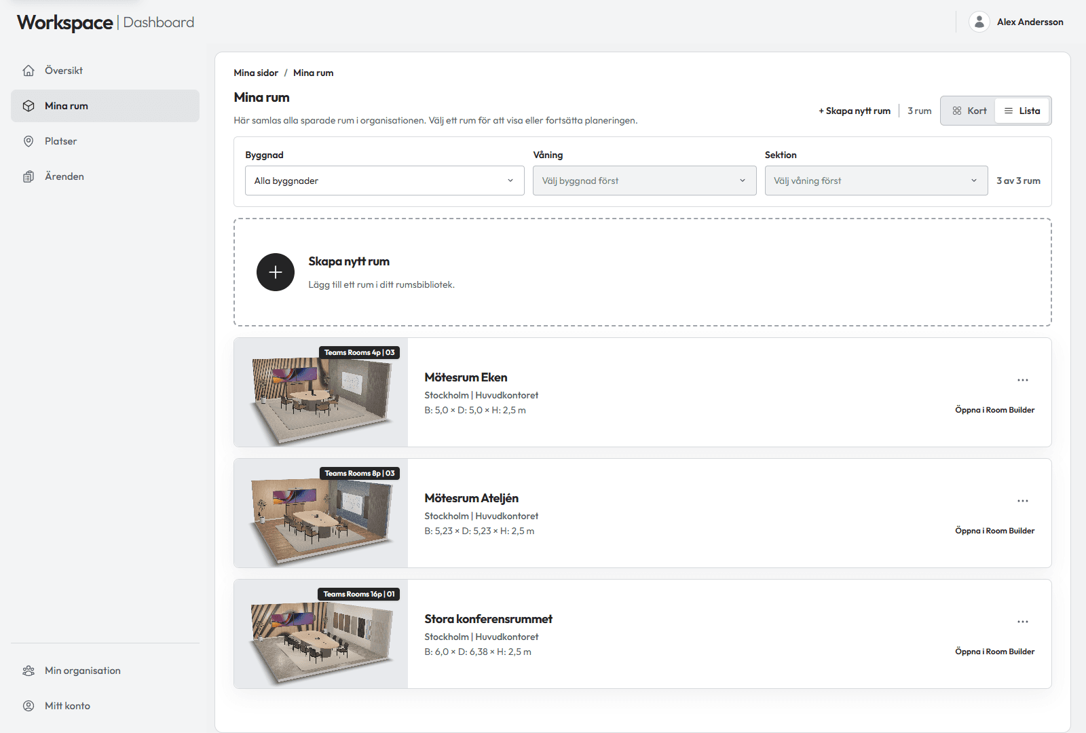
Task: Click the Mitt konto user icon
Action: pyautogui.click(x=29, y=706)
